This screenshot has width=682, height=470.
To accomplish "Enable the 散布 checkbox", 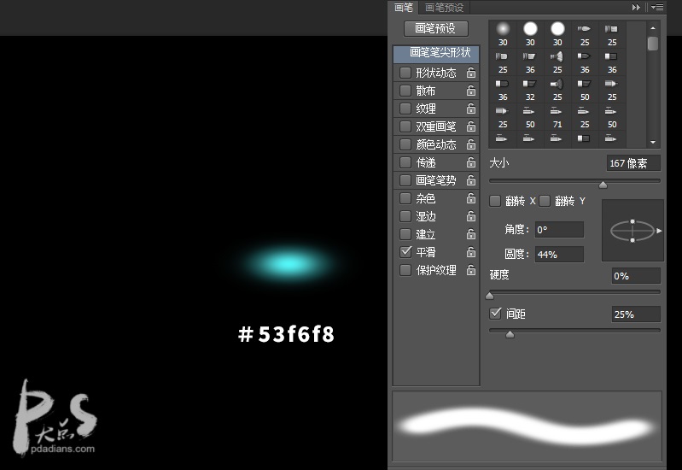I will (x=405, y=91).
